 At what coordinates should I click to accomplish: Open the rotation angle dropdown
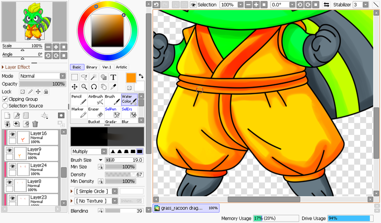pyautogui.click(x=292, y=4)
